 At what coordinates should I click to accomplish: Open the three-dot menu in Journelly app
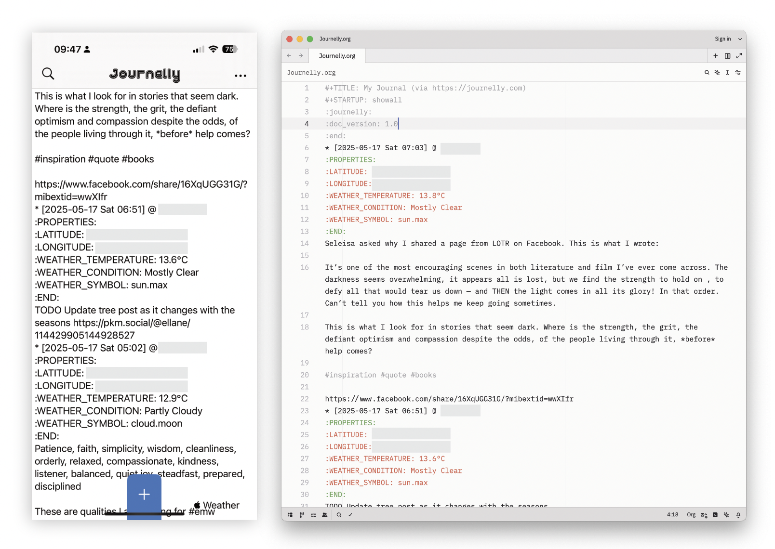[240, 76]
